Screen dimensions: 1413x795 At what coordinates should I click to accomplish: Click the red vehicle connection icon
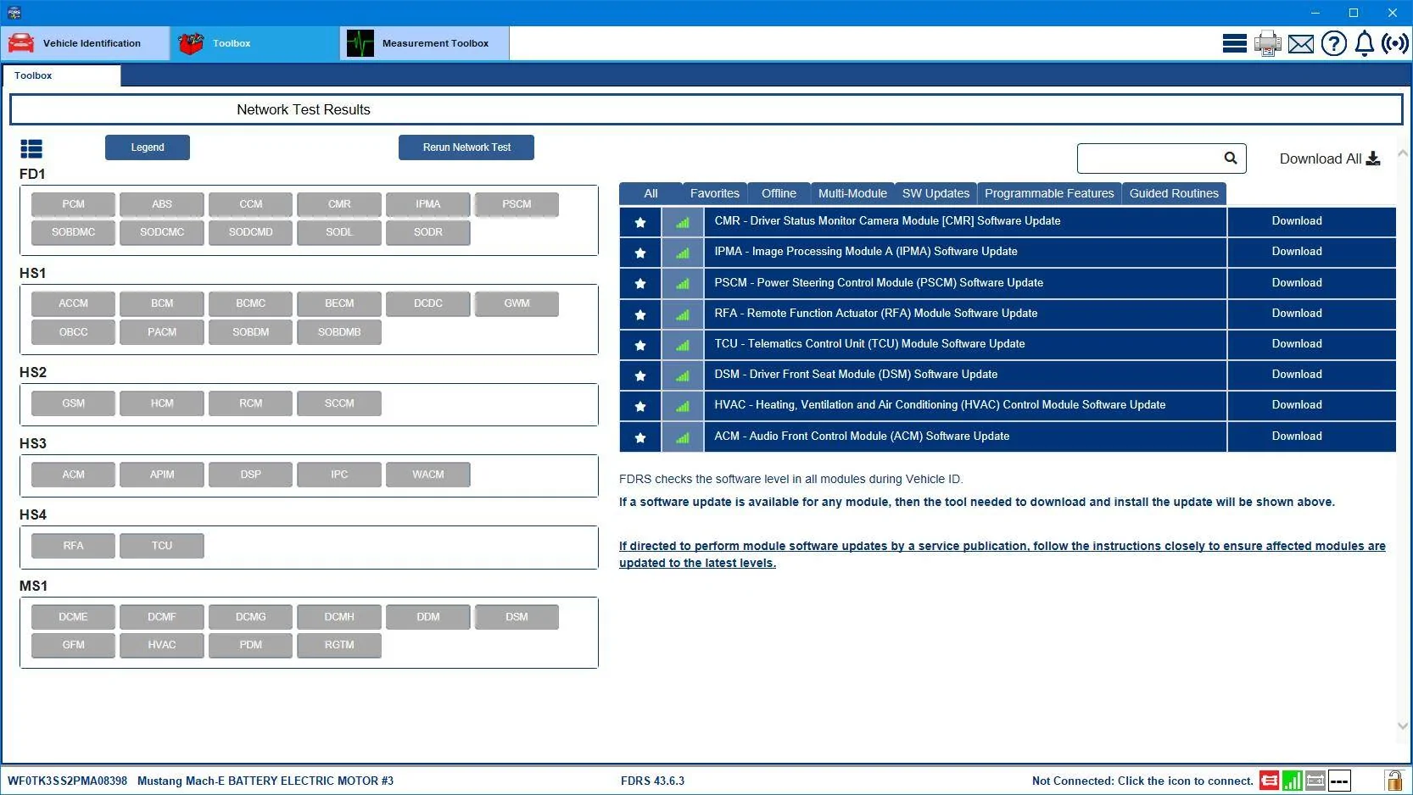(1269, 781)
